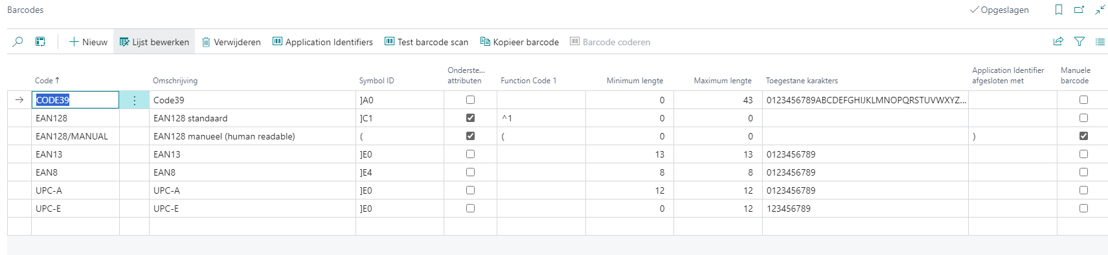The height and width of the screenshot is (255, 1108).
Task: Click the Nieuw button
Action: [x=88, y=42]
